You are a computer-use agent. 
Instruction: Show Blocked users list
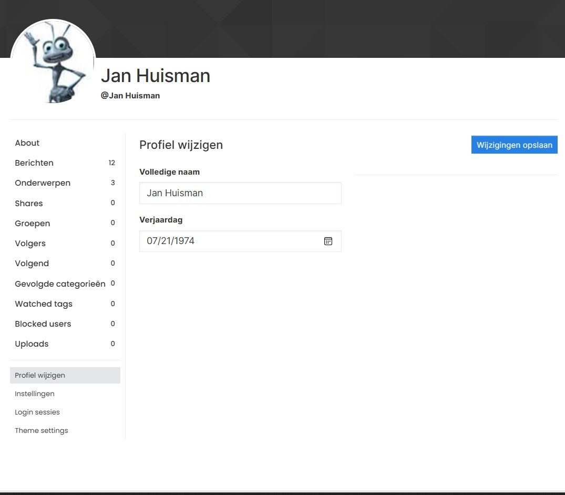(43, 324)
